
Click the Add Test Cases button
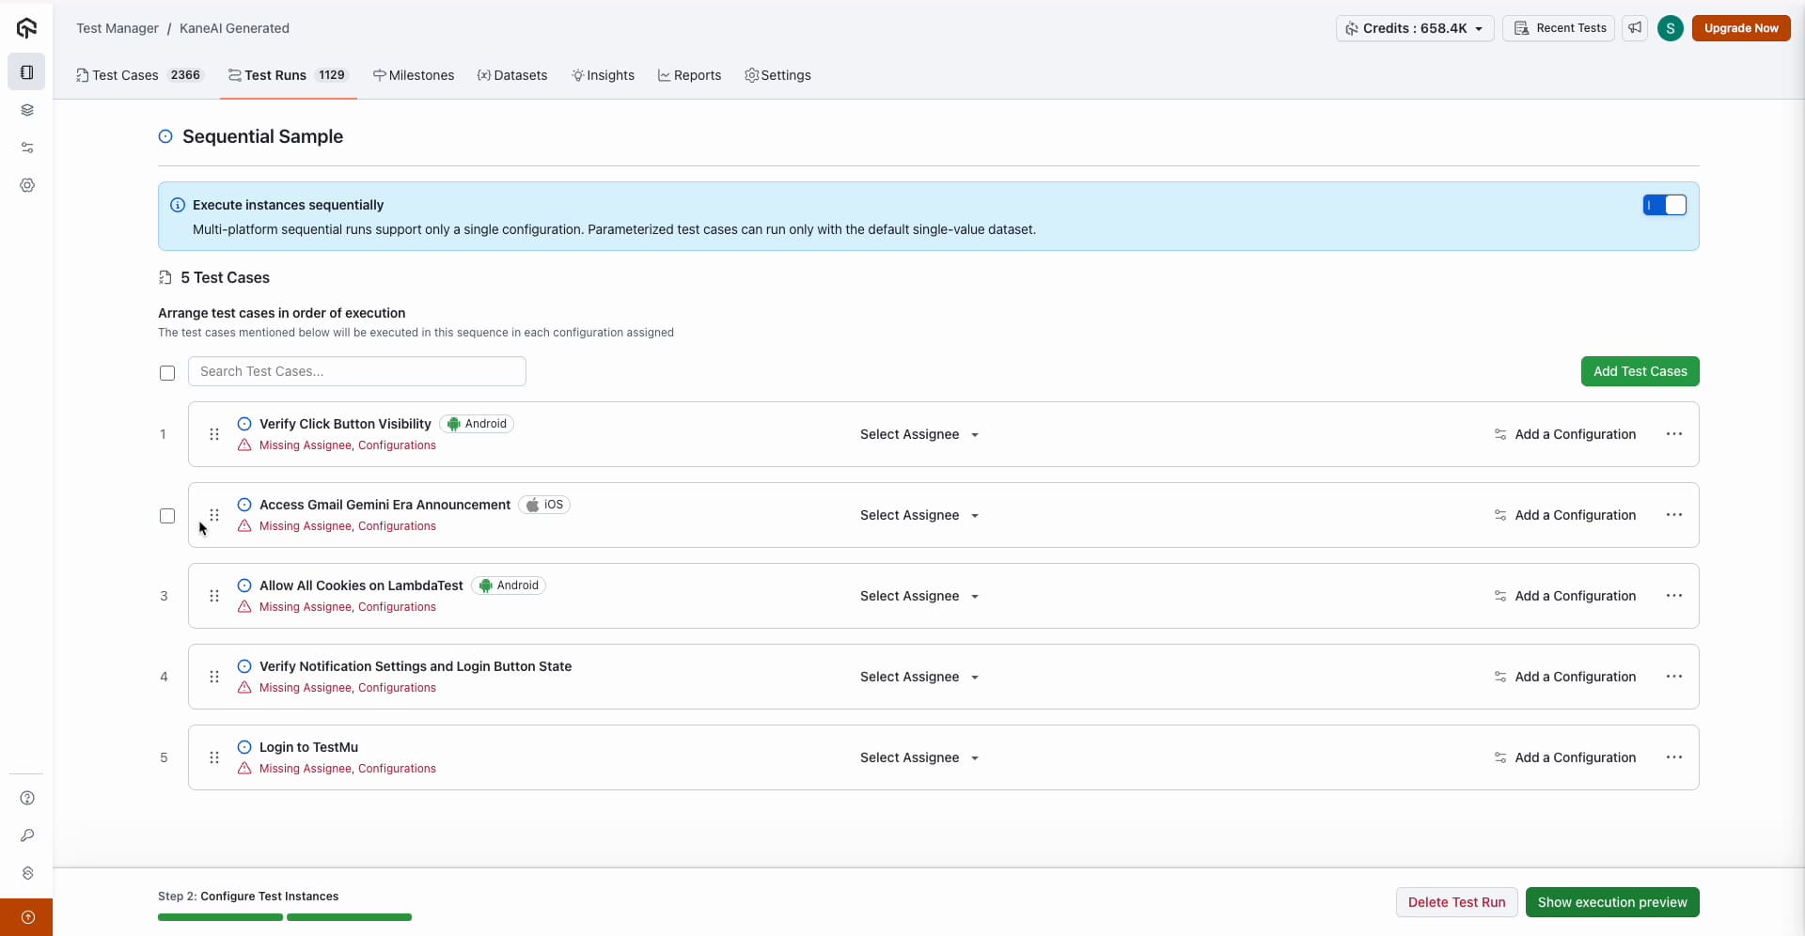[1640, 371]
